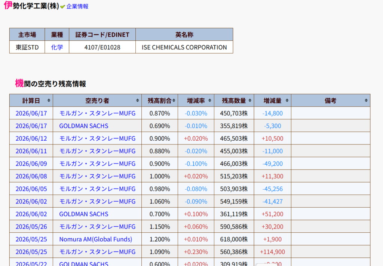Open date 2026/05/25 in the Nomura AM row

click(x=31, y=239)
